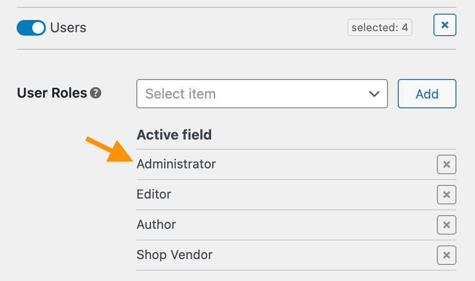Select the Author role entry

pos(156,224)
